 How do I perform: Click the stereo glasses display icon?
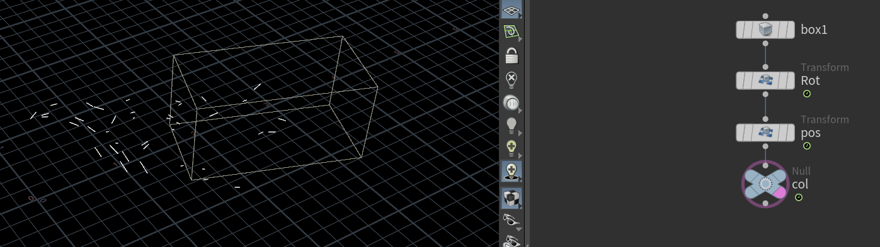[x=511, y=219]
